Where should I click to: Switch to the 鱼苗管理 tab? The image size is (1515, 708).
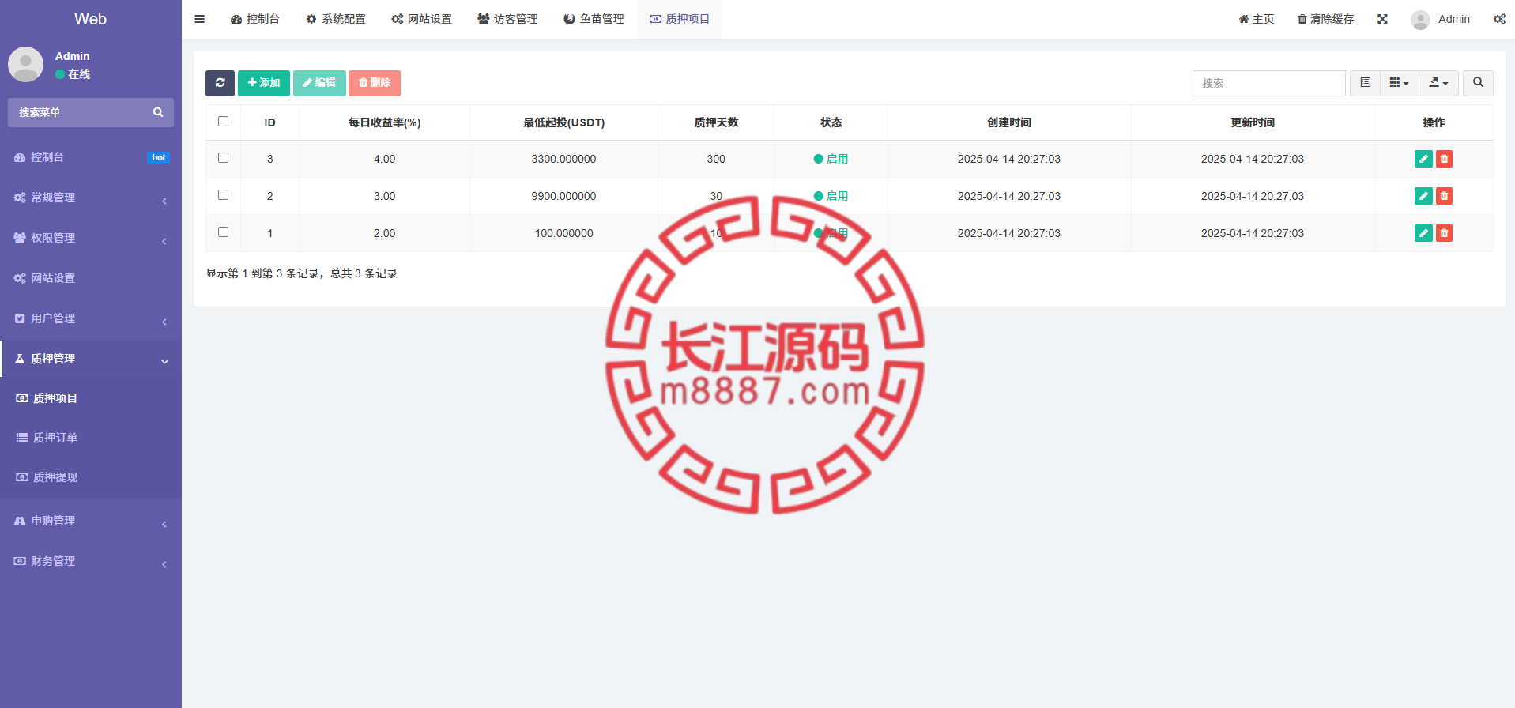[x=594, y=19]
